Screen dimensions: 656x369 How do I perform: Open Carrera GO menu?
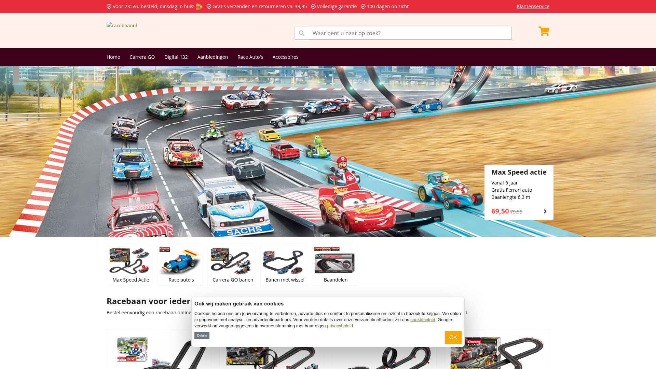(142, 57)
